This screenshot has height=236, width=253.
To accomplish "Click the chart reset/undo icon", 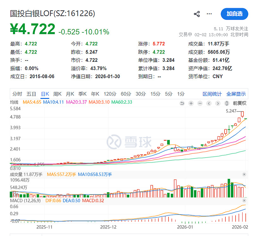I will [x=182, y=103].
